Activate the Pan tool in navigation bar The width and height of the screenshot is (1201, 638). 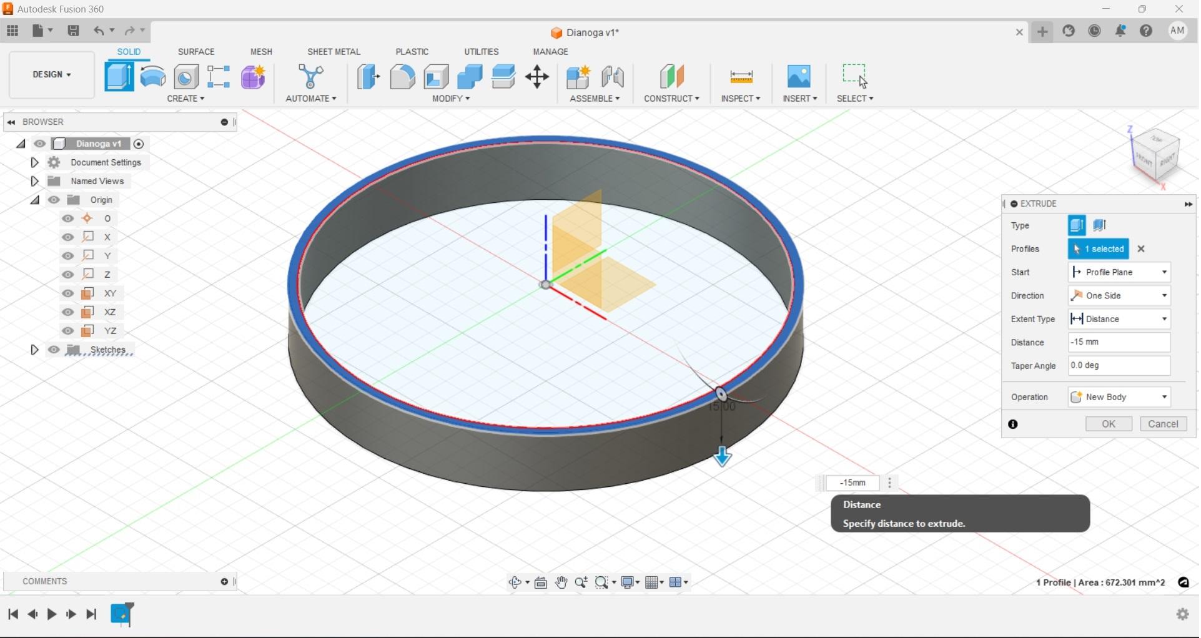coord(561,582)
